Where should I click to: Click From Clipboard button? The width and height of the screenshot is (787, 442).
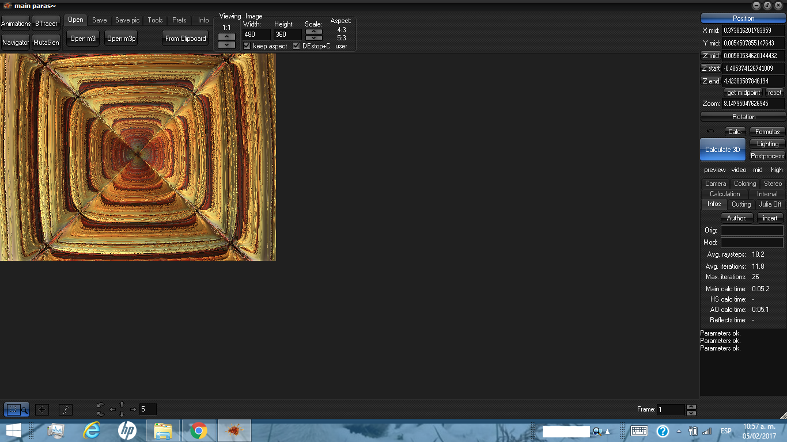(186, 39)
